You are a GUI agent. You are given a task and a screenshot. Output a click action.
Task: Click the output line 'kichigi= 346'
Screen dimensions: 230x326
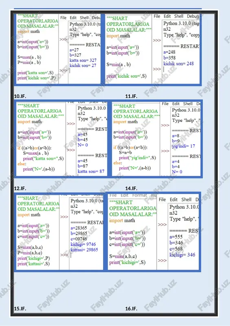pos(182,255)
